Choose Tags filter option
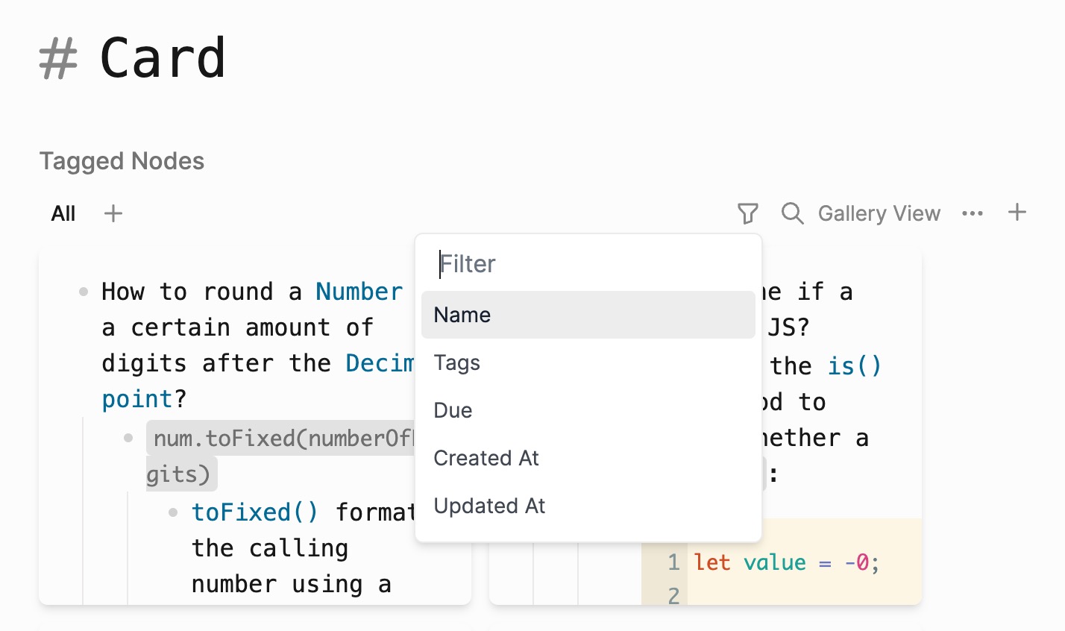Image resolution: width=1065 pixels, height=631 pixels. (588, 362)
